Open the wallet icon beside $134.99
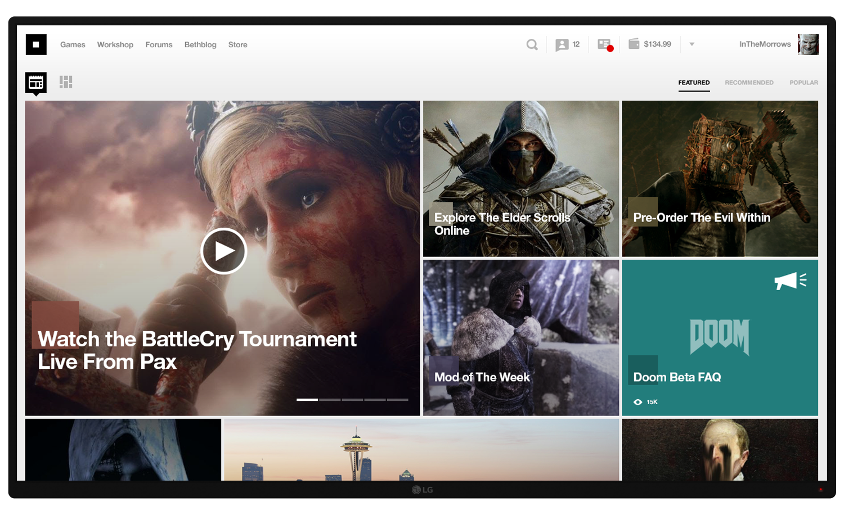The width and height of the screenshot is (844, 506). click(634, 44)
